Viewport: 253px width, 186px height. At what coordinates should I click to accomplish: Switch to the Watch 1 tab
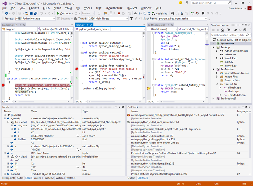38,178
